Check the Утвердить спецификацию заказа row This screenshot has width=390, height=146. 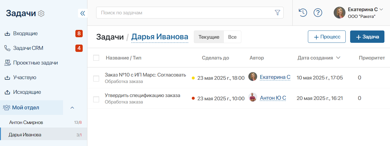pyautogui.click(x=96, y=99)
